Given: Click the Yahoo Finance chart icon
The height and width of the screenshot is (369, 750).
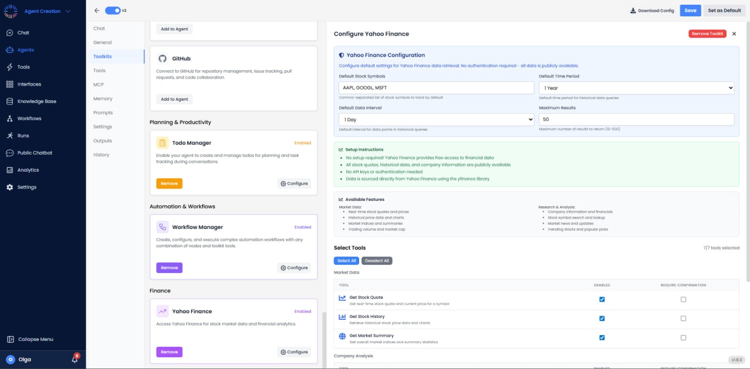Looking at the screenshot, I should tap(162, 311).
